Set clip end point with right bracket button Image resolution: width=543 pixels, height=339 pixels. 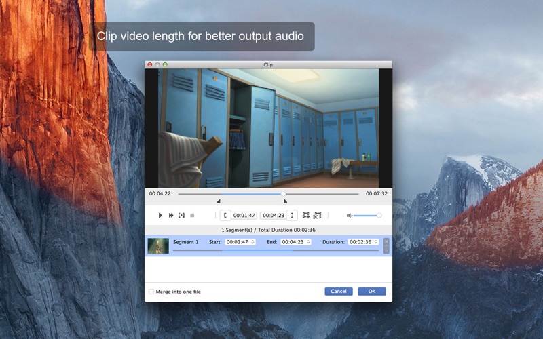click(292, 215)
